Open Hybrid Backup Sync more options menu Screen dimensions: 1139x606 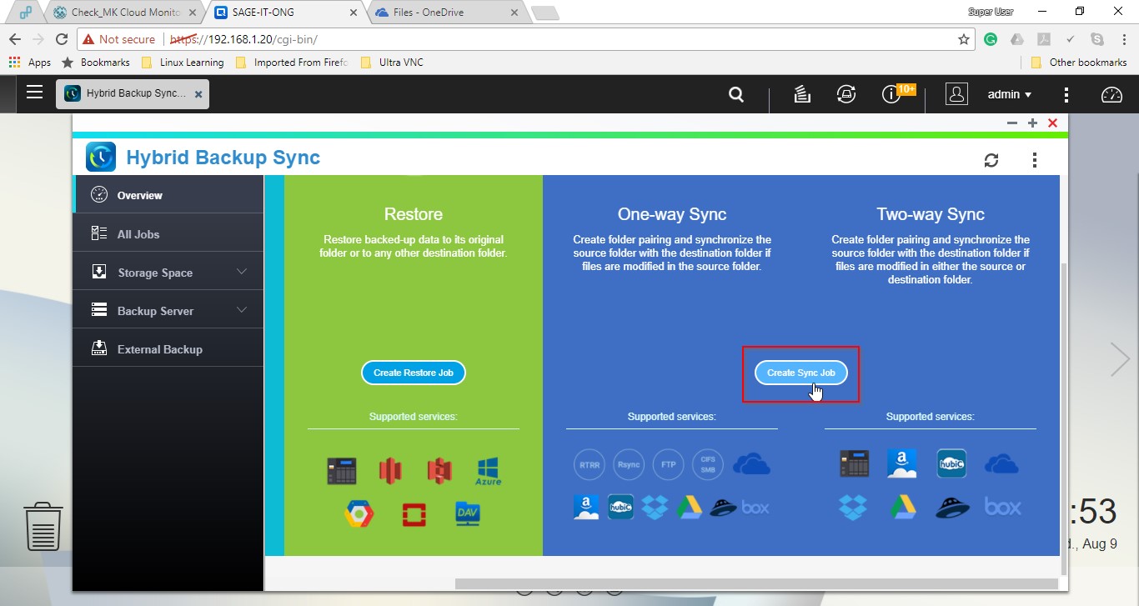(x=1034, y=160)
